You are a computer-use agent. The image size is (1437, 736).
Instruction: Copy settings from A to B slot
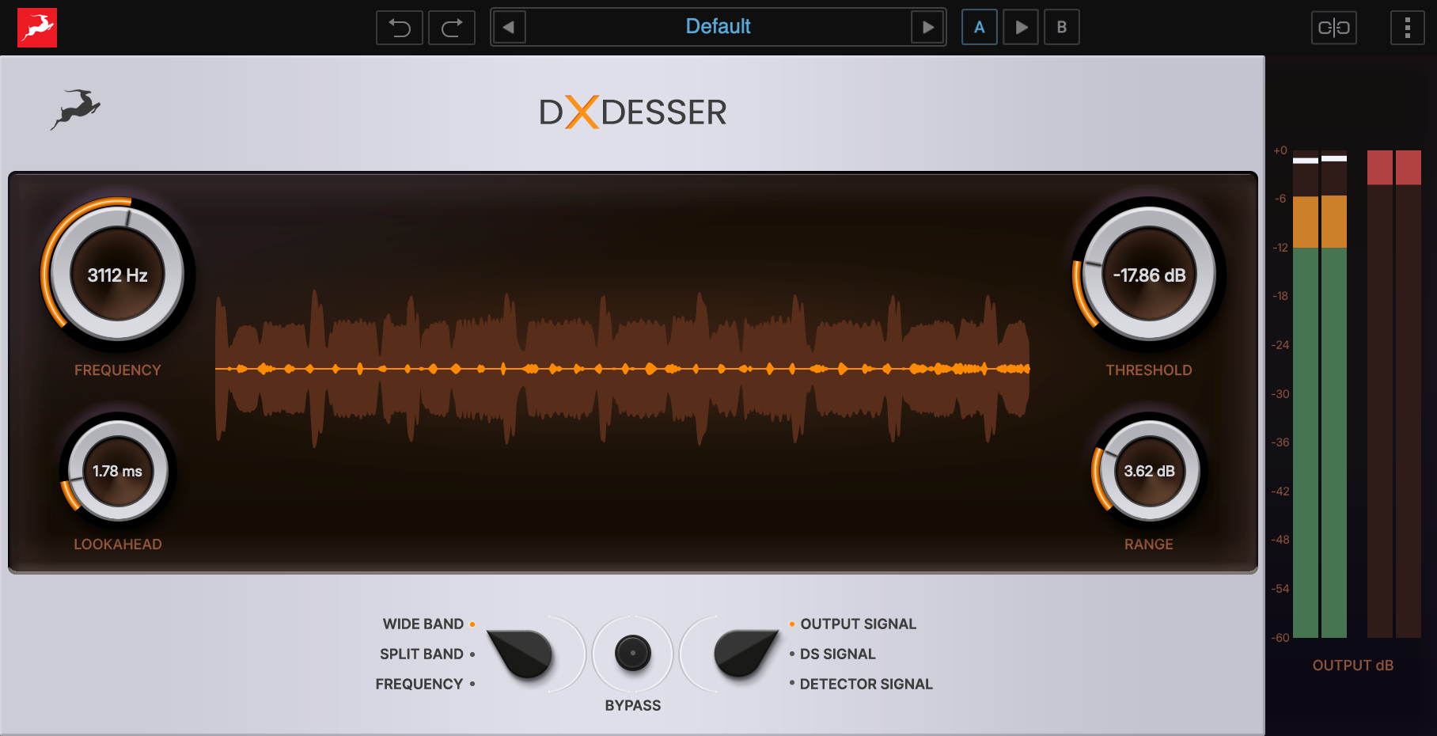(1021, 28)
